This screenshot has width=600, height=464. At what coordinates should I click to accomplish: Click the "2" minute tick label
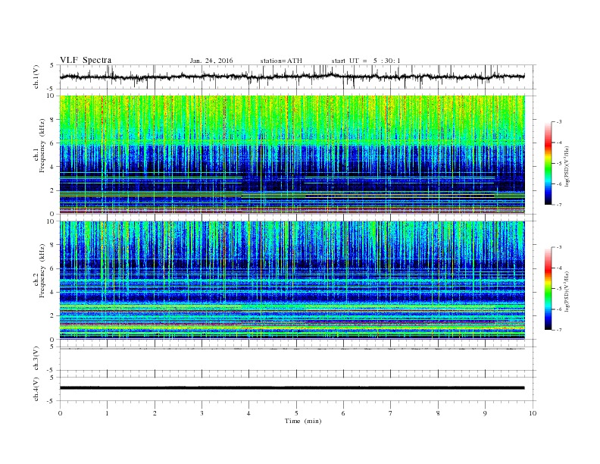(155, 413)
